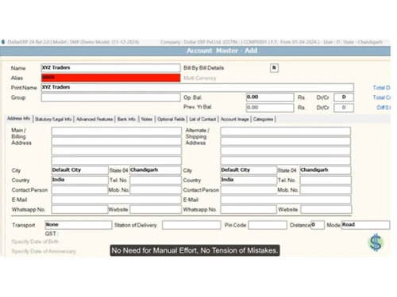Image resolution: width=397 pixels, height=297 pixels.
Task: Toggle the Bill By Bill Details N box
Action: pos(274,68)
